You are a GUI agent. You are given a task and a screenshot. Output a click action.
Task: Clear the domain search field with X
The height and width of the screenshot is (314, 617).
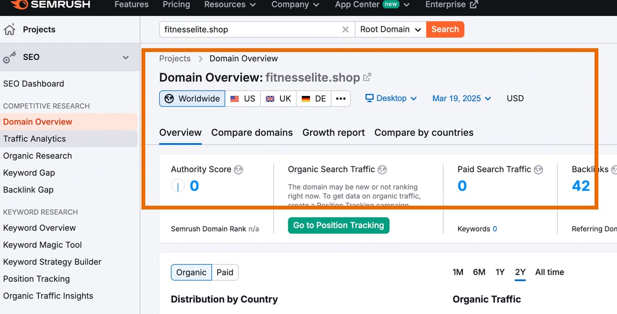(345, 30)
